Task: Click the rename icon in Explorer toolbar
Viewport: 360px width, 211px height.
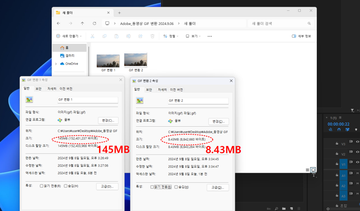Action: pos(128,36)
